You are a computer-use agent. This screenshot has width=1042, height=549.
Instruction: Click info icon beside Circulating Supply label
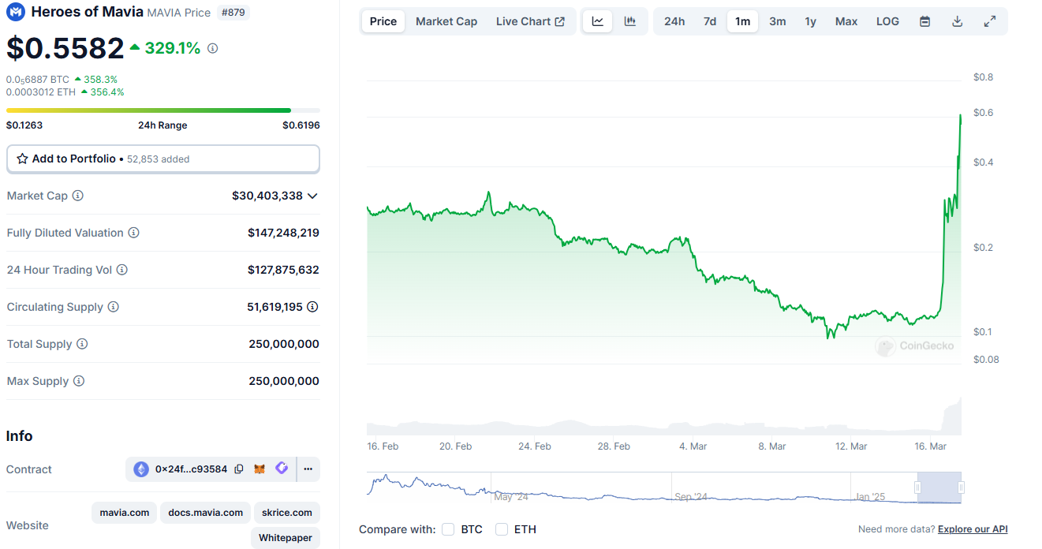click(x=113, y=307)
